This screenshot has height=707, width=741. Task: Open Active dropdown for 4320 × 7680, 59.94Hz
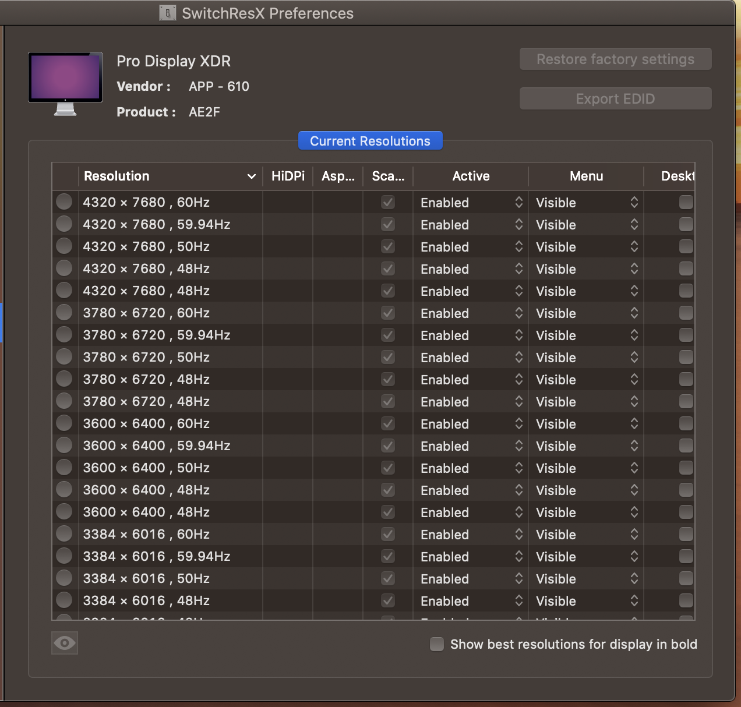(471, 224)
